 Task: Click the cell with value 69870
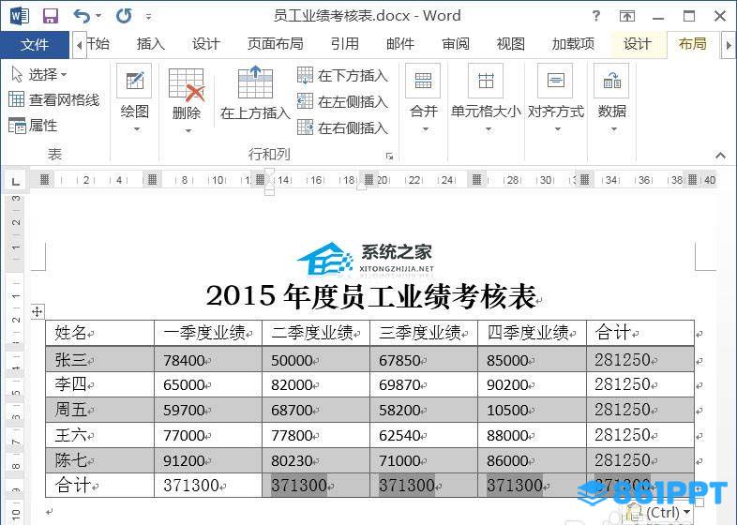coord(424,384)
